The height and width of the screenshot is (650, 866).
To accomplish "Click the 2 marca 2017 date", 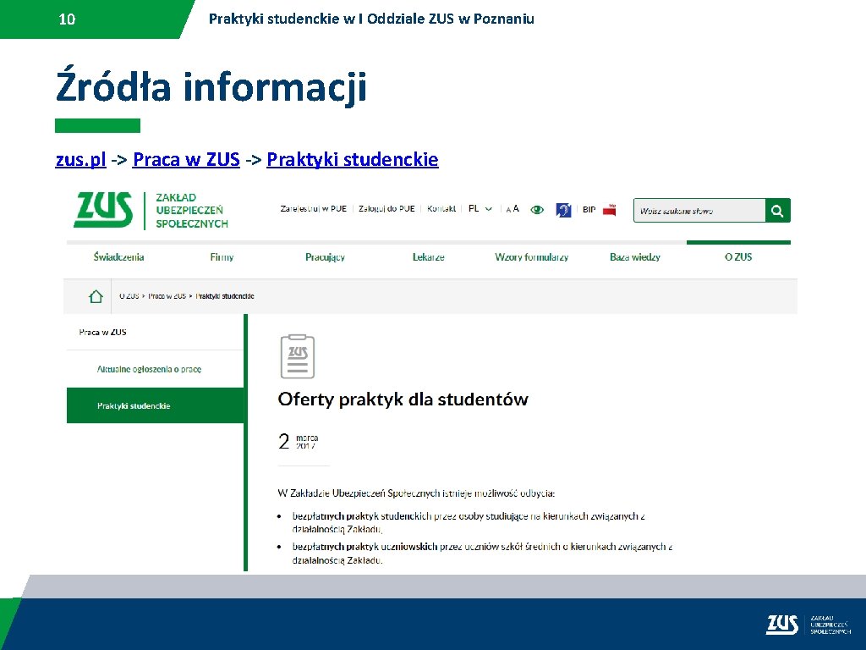I will click(x=299, y=441).
